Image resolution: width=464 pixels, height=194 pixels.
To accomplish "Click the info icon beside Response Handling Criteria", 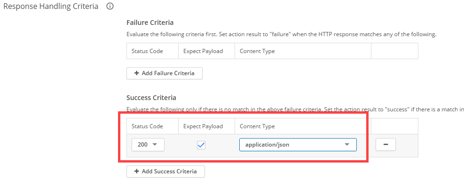I will (110, 7).
